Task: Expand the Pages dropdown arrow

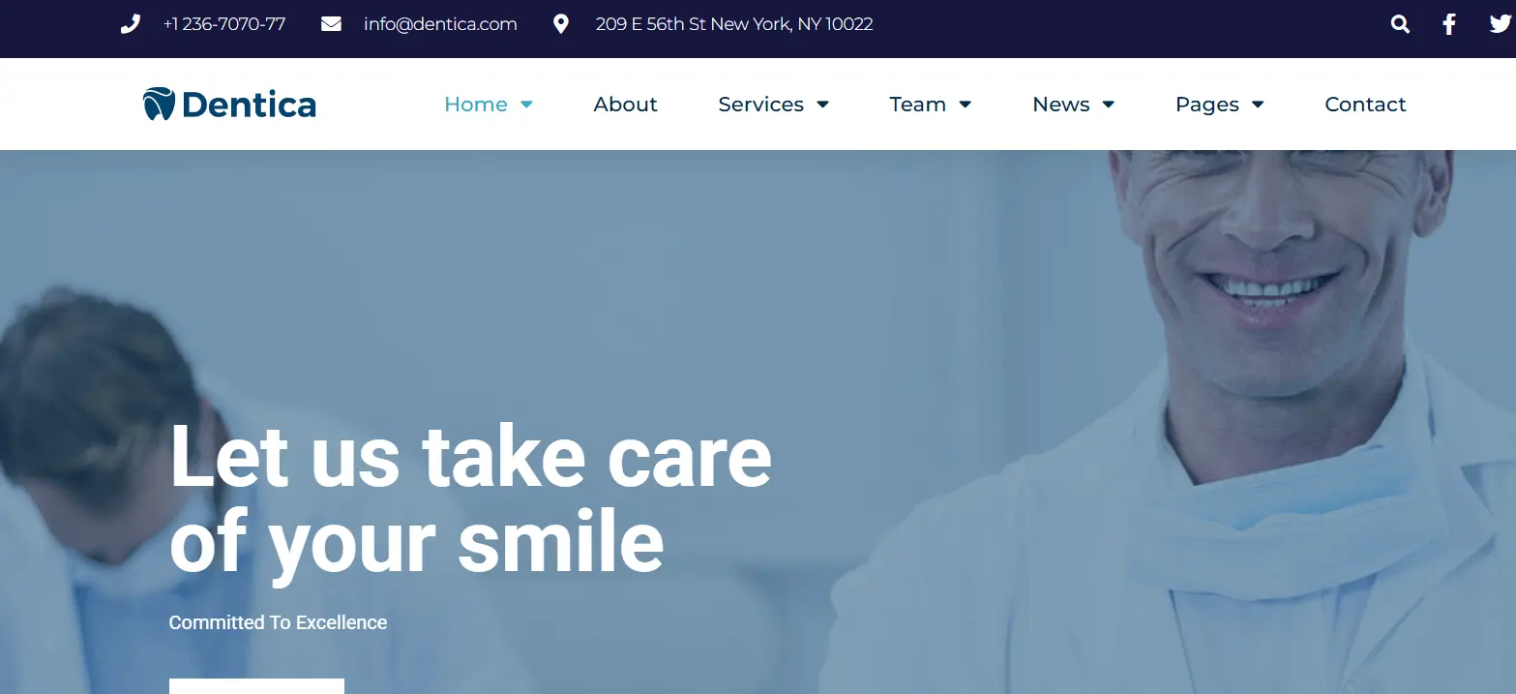Action: click(1258, 105)
